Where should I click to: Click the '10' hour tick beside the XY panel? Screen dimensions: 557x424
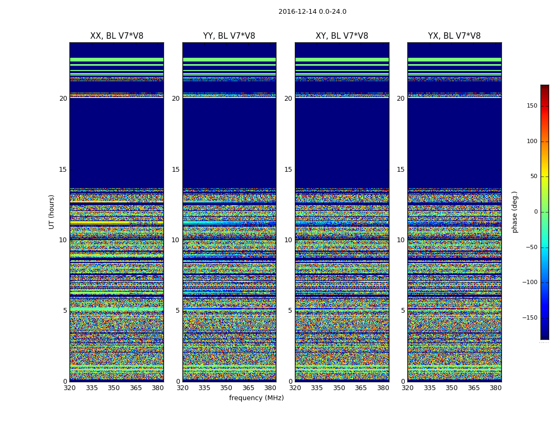click(289, 240)
